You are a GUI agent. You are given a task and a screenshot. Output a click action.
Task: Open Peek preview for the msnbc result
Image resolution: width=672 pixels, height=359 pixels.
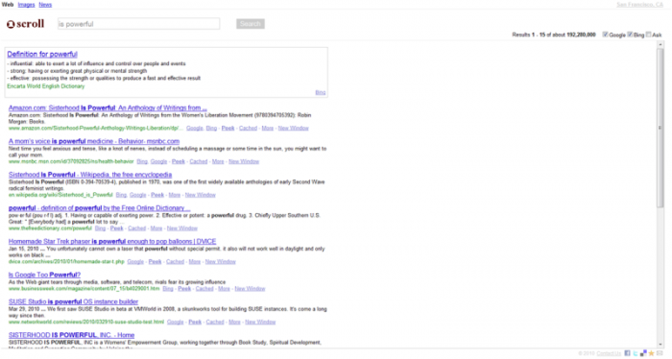pos(179,161)
